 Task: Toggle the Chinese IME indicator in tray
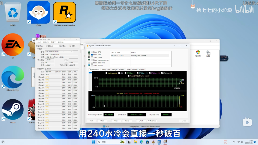pos(234,142)
